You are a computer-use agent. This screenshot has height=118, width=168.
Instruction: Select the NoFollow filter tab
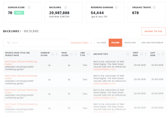tap(130, 43)
